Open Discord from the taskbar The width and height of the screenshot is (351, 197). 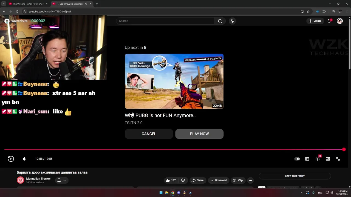tap(179, 193)
